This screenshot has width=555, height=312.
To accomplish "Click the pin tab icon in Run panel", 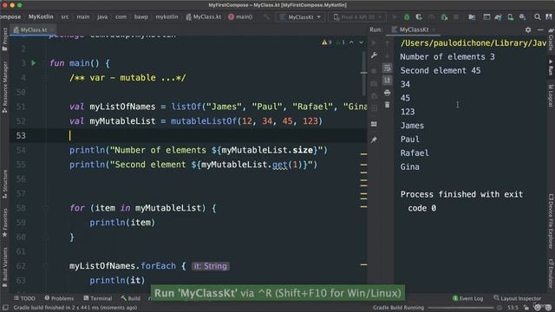I will pyautogui.click(x=374, y=140).
